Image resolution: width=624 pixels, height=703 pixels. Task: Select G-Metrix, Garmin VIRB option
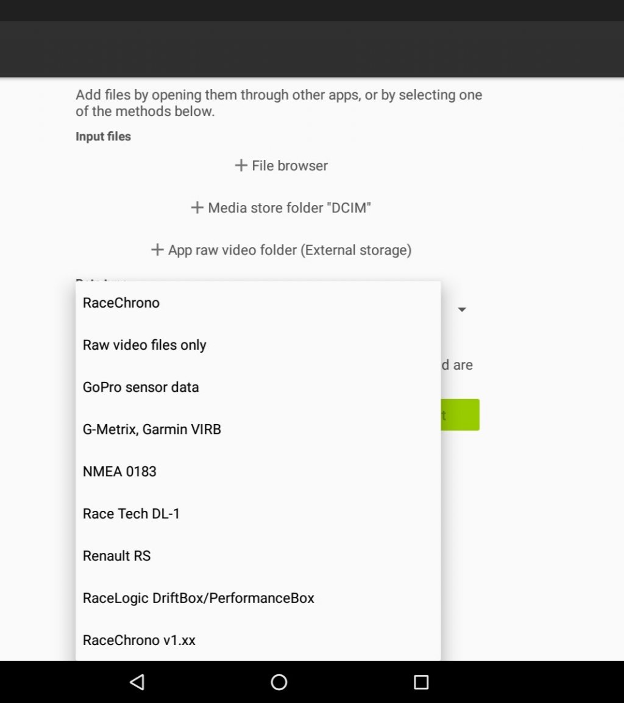point(258,429)
